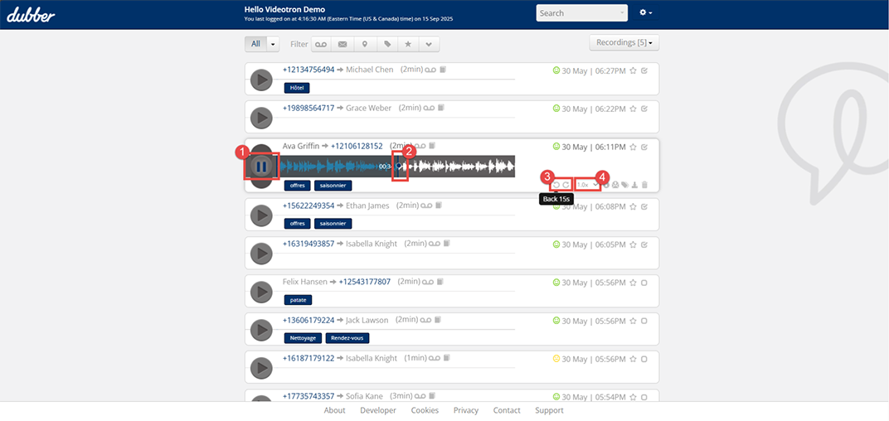889x421 pixels.
Task: Open the Support link in footer
Action: coord(549,410)
